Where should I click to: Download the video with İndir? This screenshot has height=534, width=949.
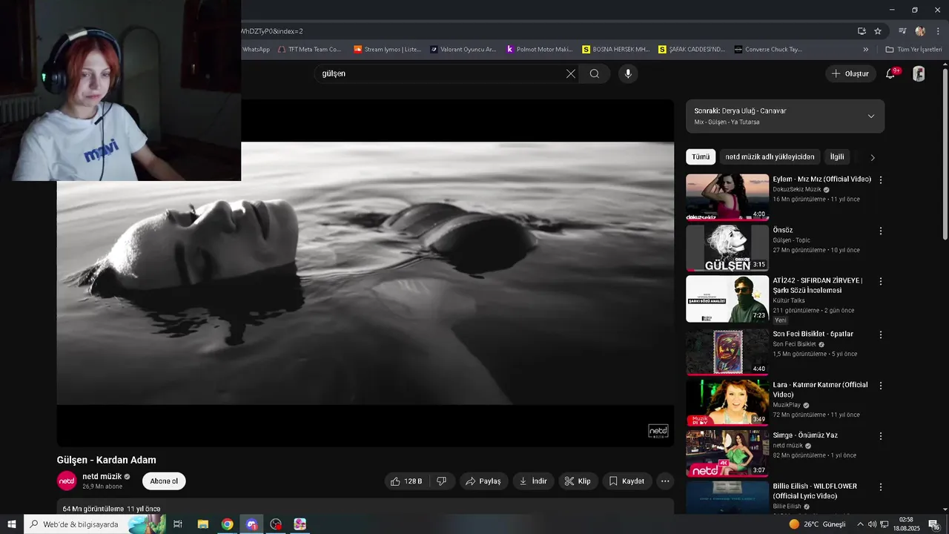point(533,481)
